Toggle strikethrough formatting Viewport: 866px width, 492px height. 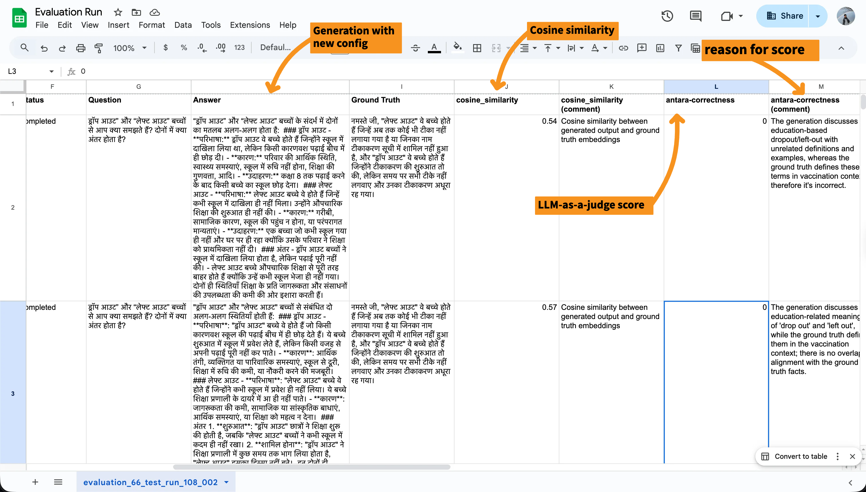416,48
